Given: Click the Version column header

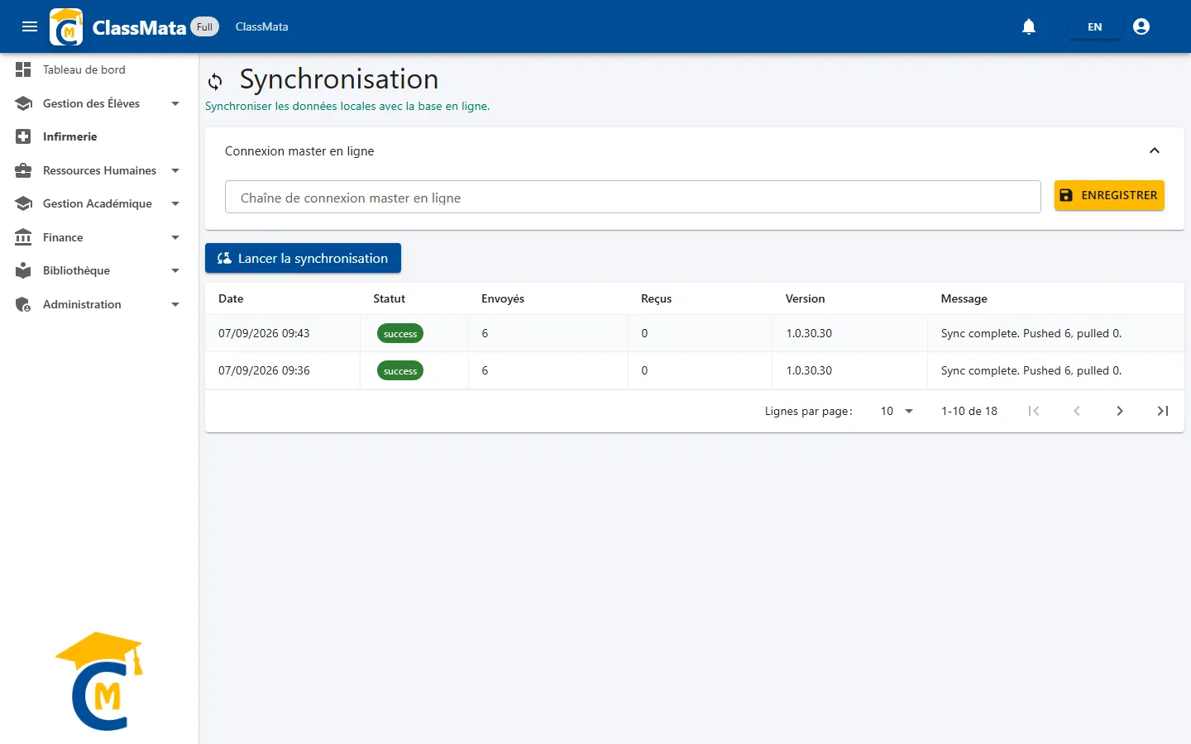Looking at the screenshot, I should [805, 298].
